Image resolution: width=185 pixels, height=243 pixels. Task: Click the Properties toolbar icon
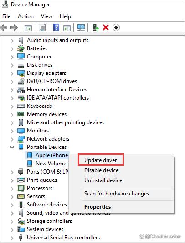42,28
